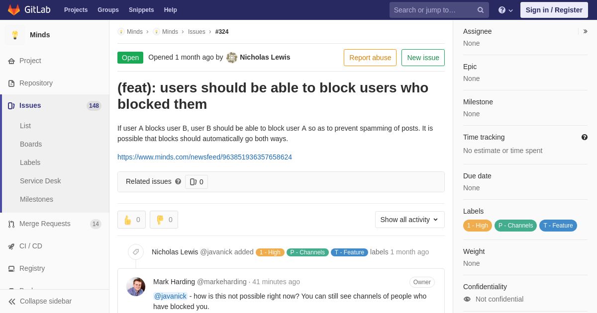Screen dimensions: 597x313
Task: Click the thumbs down reaction
Action: pos(164,220)
